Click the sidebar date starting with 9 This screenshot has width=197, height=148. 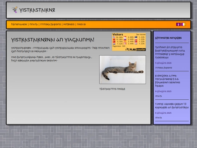[163, 91]
